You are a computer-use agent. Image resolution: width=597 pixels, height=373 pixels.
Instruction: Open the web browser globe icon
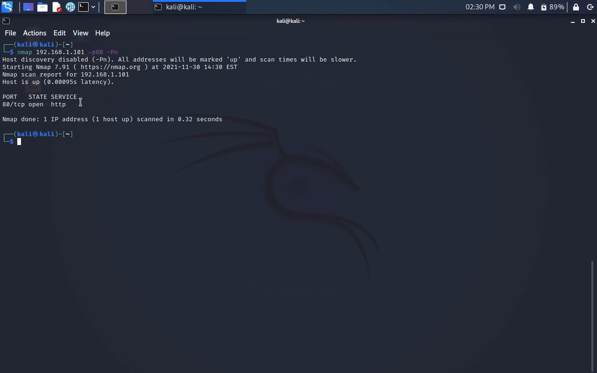(70, 7)
